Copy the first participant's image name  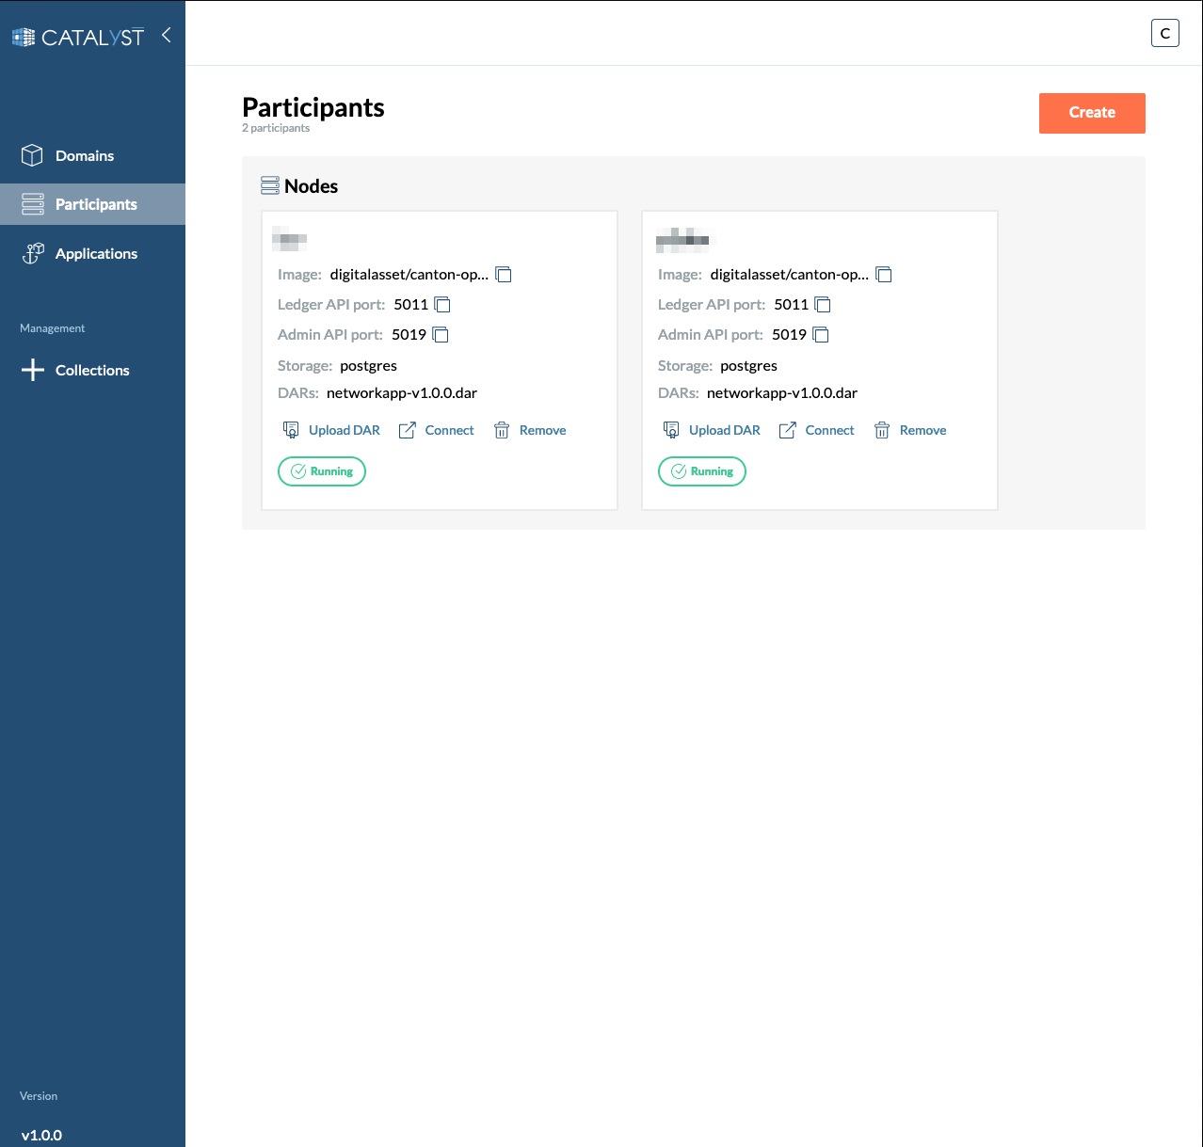coord(504,274)
